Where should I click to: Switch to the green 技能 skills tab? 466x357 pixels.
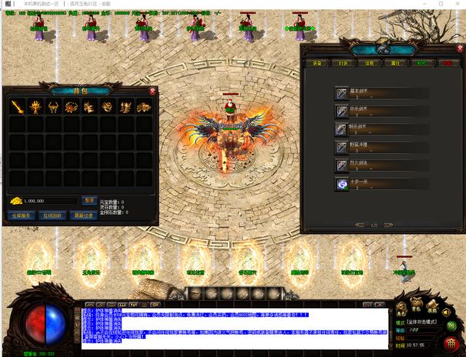coord(421,63)
